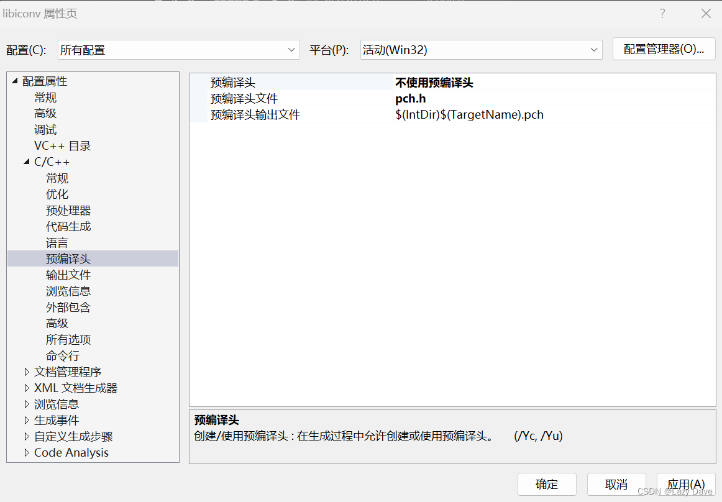Select the 生成事件 tree item label

pyautogui.click(x=57, y=420)
